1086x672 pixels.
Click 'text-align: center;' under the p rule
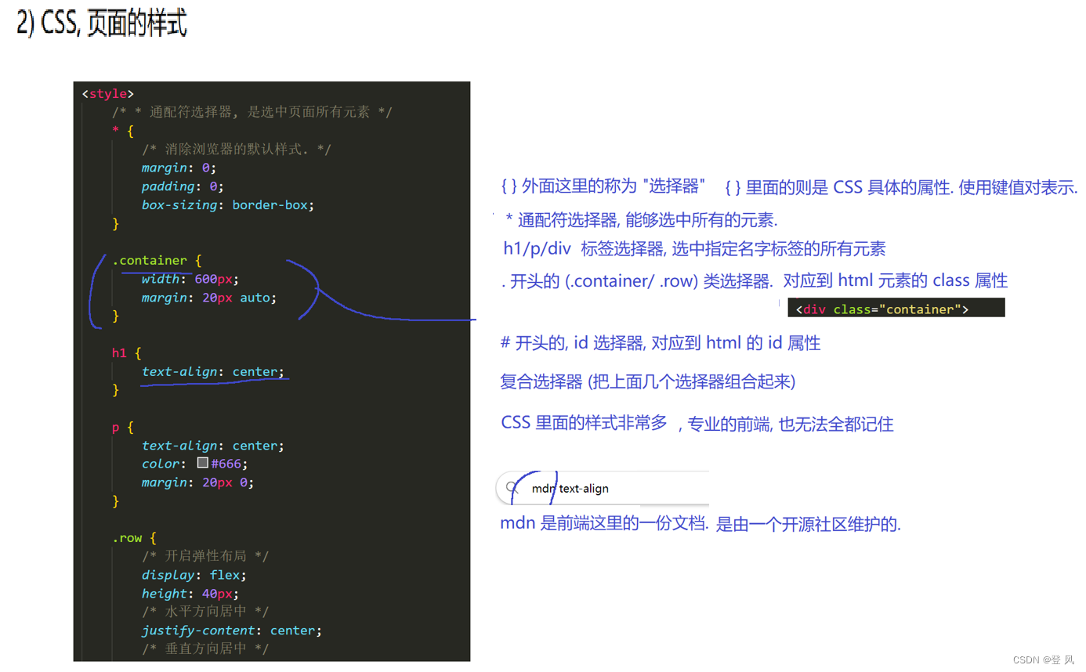[x=213, y=446]
